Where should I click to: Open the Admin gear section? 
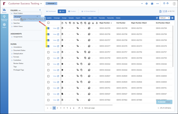pos(4,25)
